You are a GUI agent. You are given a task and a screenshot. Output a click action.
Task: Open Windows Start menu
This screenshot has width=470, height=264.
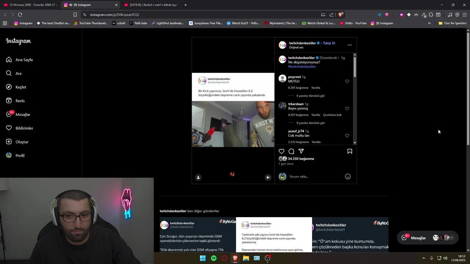point(203,258)
